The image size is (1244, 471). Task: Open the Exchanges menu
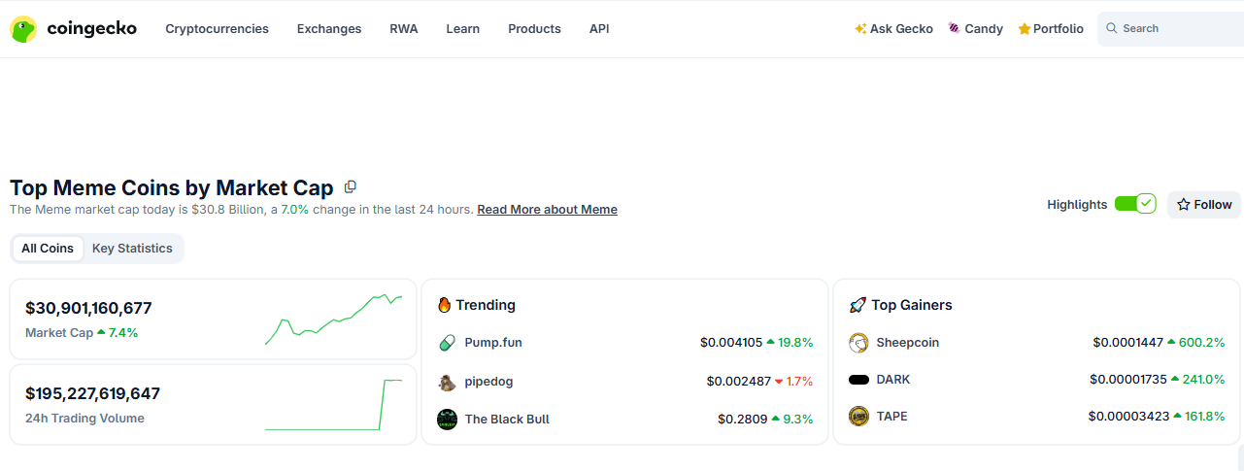click(x=329, y=29)
